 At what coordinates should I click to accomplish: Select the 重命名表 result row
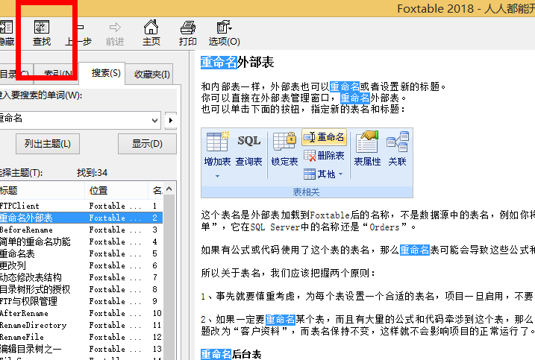(x=81, y=253)
